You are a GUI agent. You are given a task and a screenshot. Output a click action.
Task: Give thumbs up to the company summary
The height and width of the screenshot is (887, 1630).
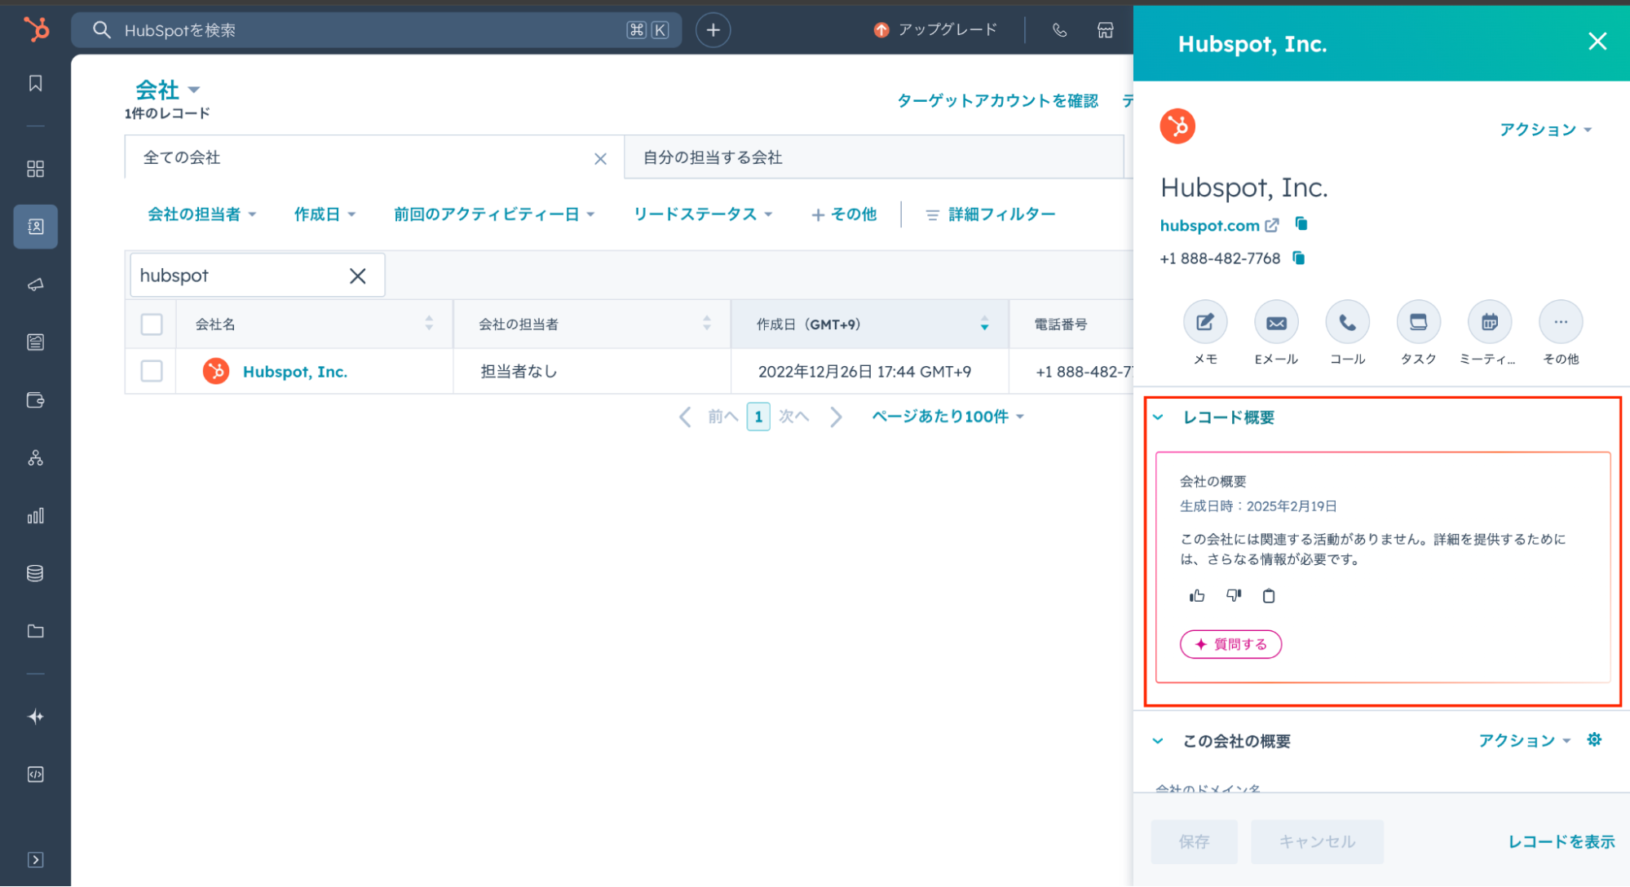1197,596
